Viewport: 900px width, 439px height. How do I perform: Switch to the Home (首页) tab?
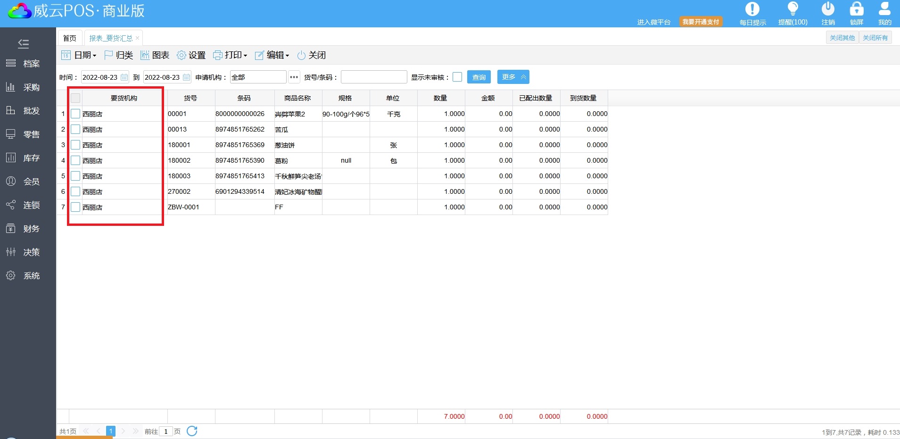(x=70, y=38)
